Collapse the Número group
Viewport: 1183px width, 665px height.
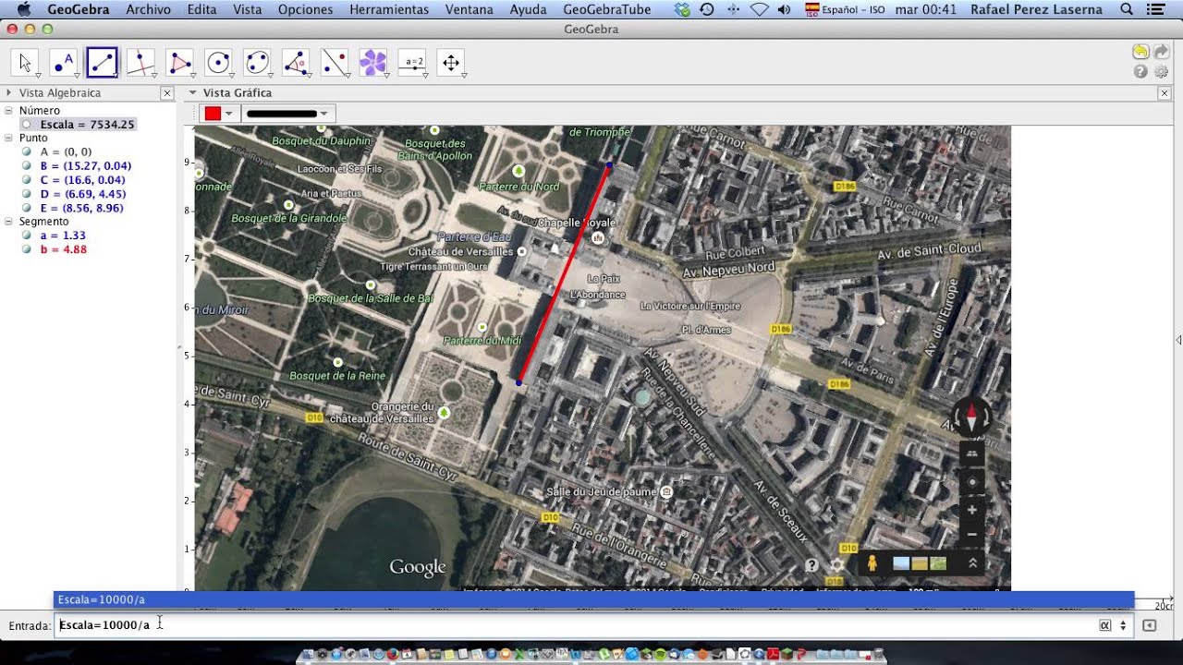pyautogui.click(x=8, y=111)
